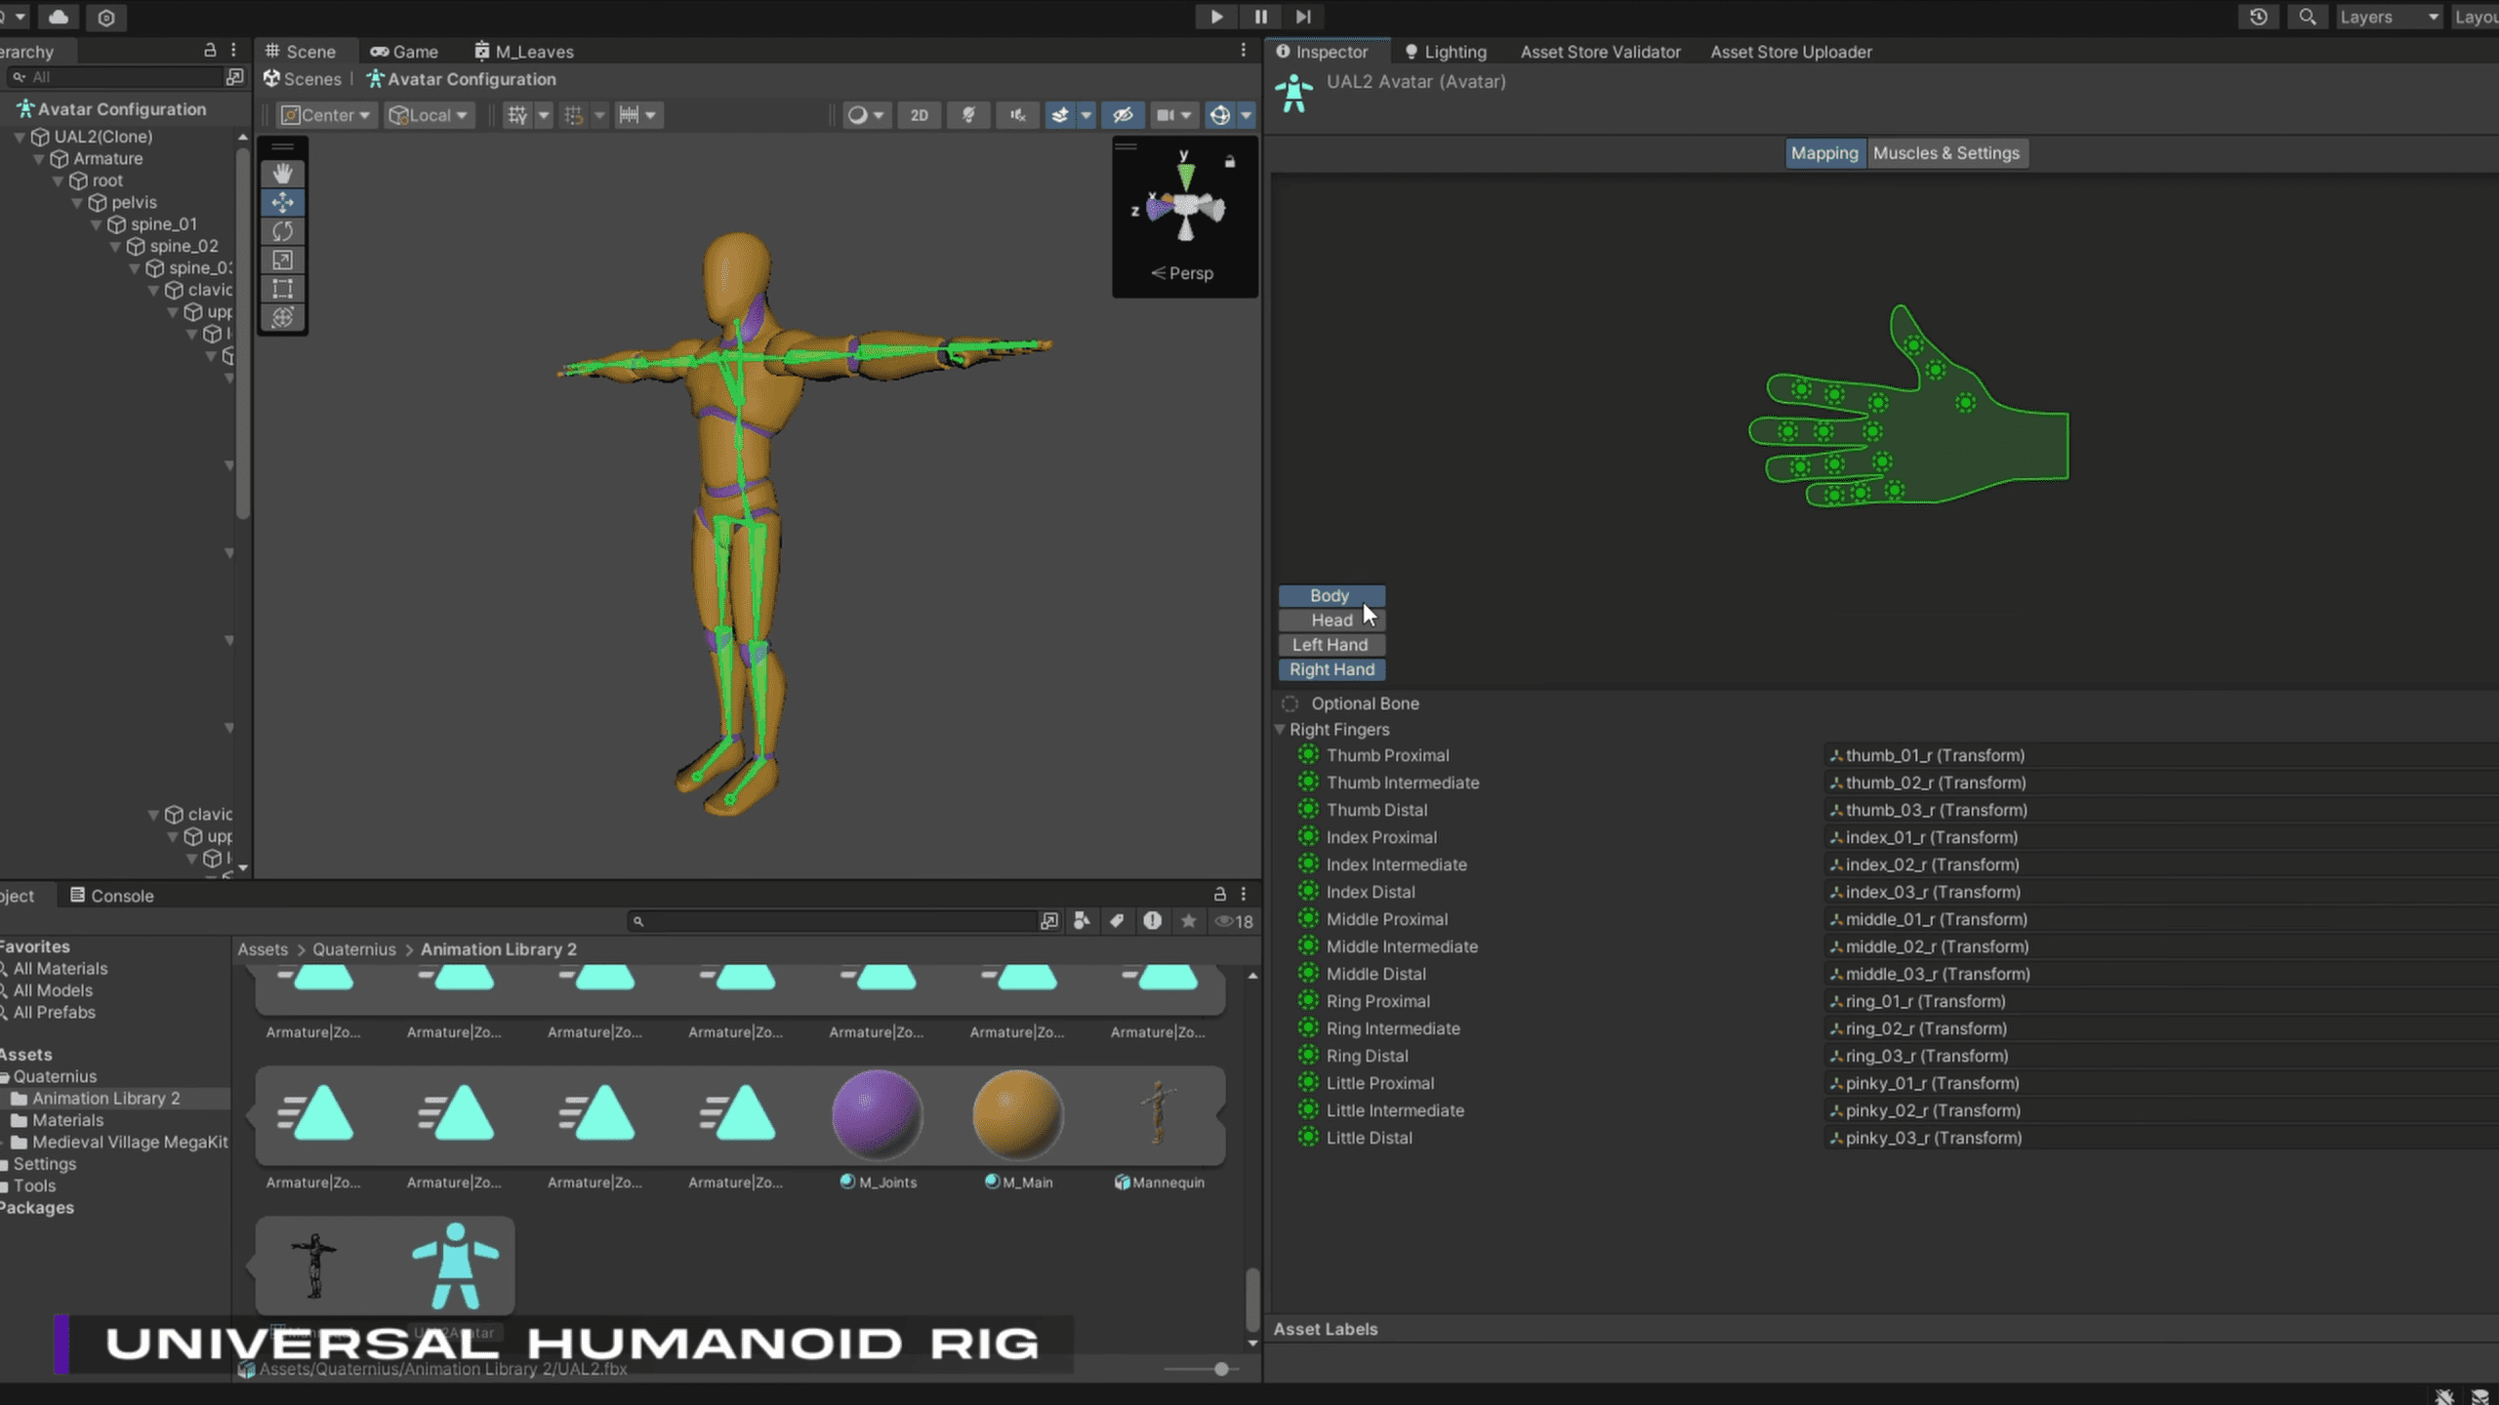The height and width of the screenshot is (1405, 2499).
Task: Select the Hand pan tool
Action: pyautogui.click(x=283, y=174)
